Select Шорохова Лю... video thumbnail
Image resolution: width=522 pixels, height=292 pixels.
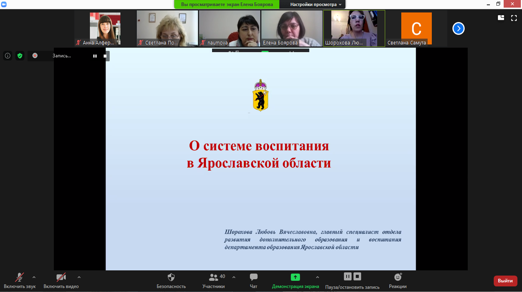click(x=354, y=29)
